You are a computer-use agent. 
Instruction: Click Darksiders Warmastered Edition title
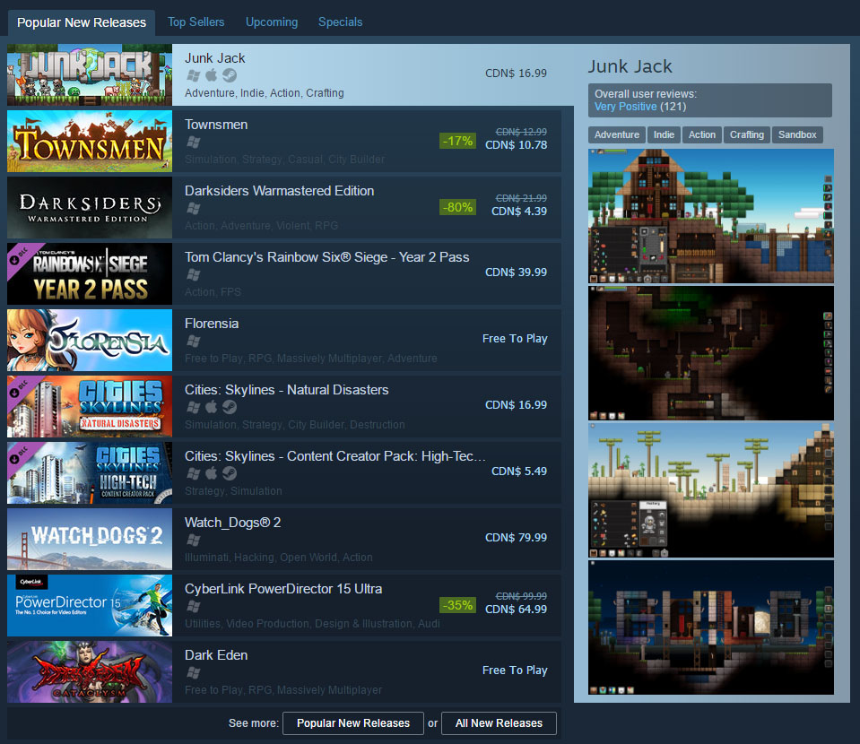point(279,191)
